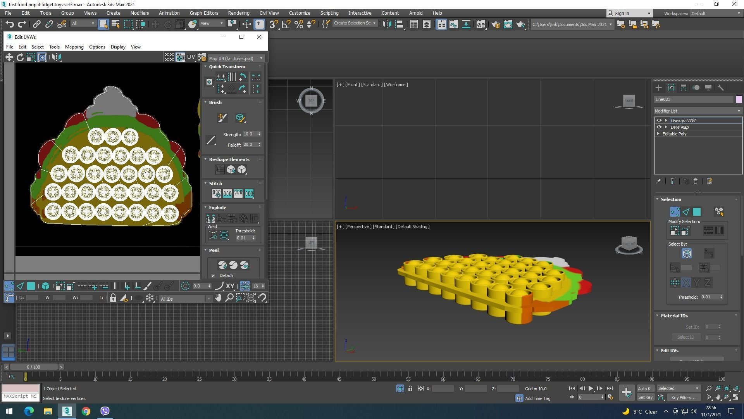
Task: Open the Rendering menu
Action: point(238,13)
